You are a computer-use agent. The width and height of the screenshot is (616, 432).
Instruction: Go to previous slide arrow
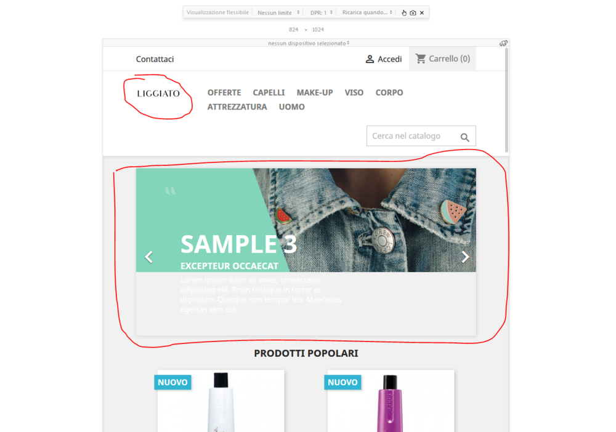(x=148, y=257)
